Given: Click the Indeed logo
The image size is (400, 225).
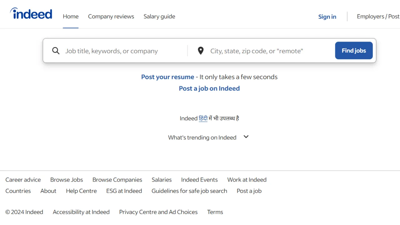Looking at the screenshot, I should [x=31, y=14].
